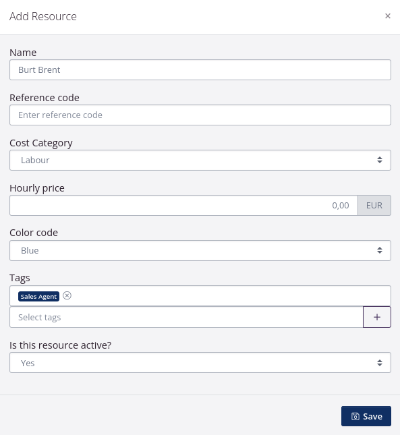
Task: Click the Reference code input field
Action: click(x=200, y=115)
